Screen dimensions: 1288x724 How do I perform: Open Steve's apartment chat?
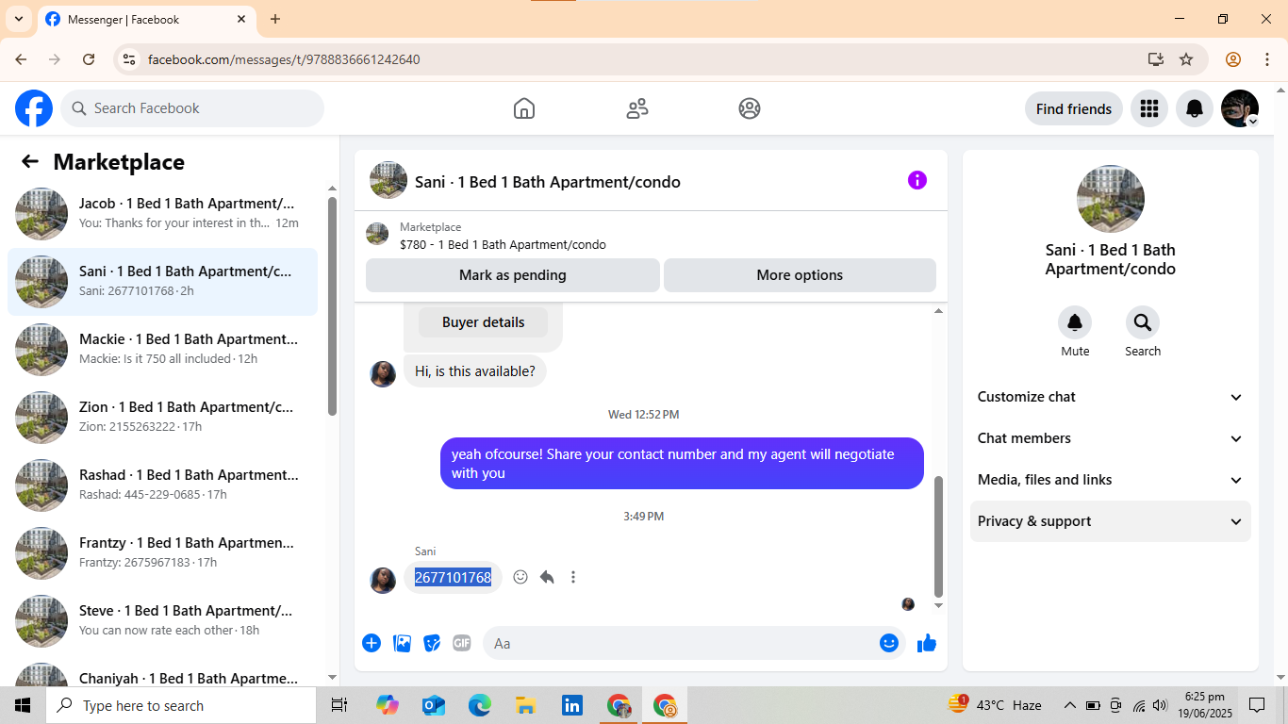[x=162, y=620]
